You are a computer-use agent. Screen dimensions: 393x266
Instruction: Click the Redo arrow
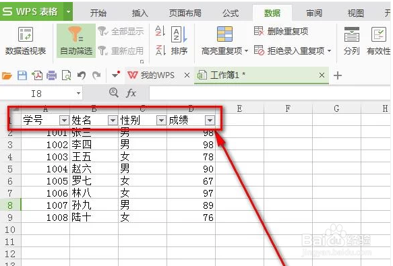96,75
